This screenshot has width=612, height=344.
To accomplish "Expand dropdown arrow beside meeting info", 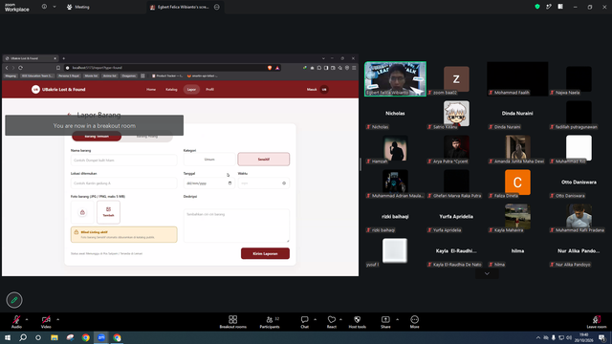I will click(x=55, y=7).
